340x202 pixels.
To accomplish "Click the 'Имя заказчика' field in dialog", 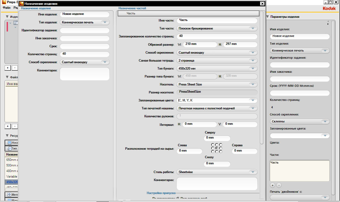I will (x=85, y=38).
